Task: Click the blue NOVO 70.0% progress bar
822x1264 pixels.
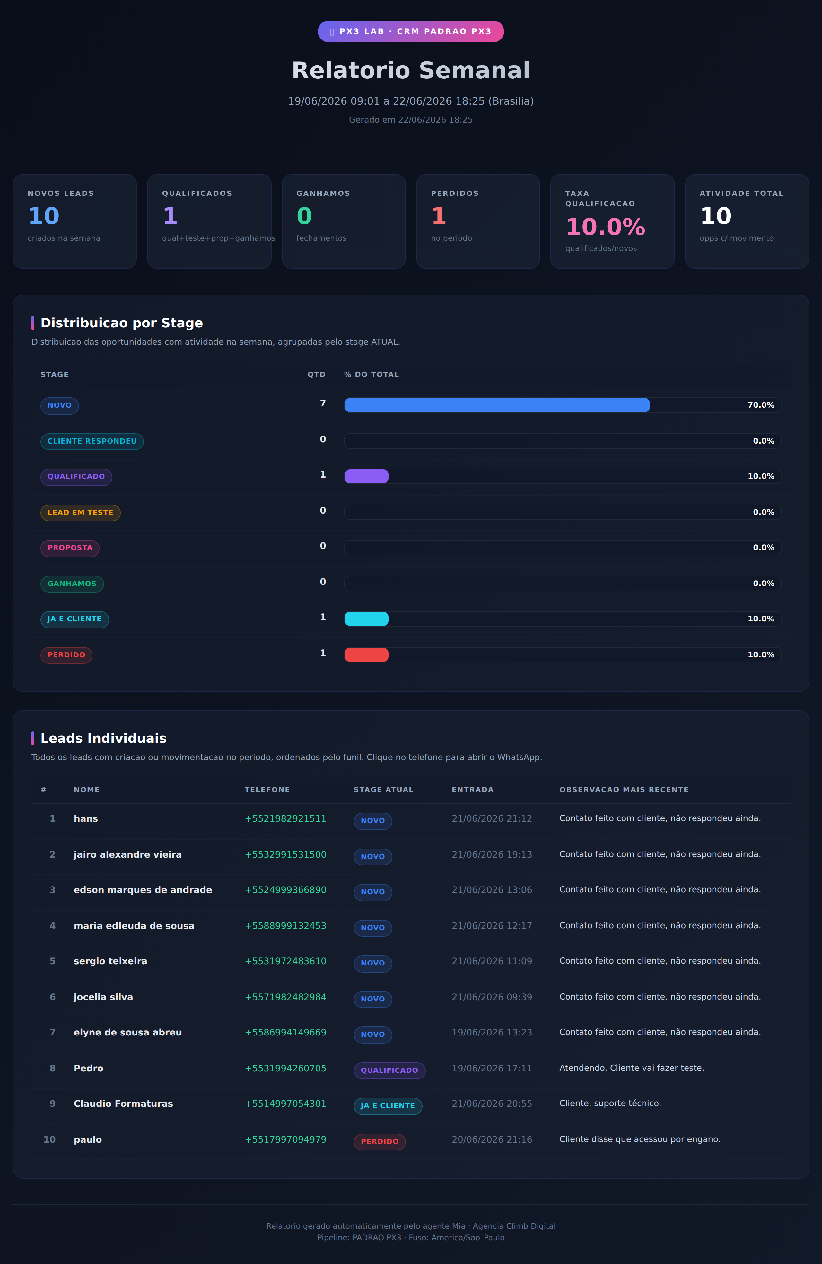Action: tap(497, 405)
